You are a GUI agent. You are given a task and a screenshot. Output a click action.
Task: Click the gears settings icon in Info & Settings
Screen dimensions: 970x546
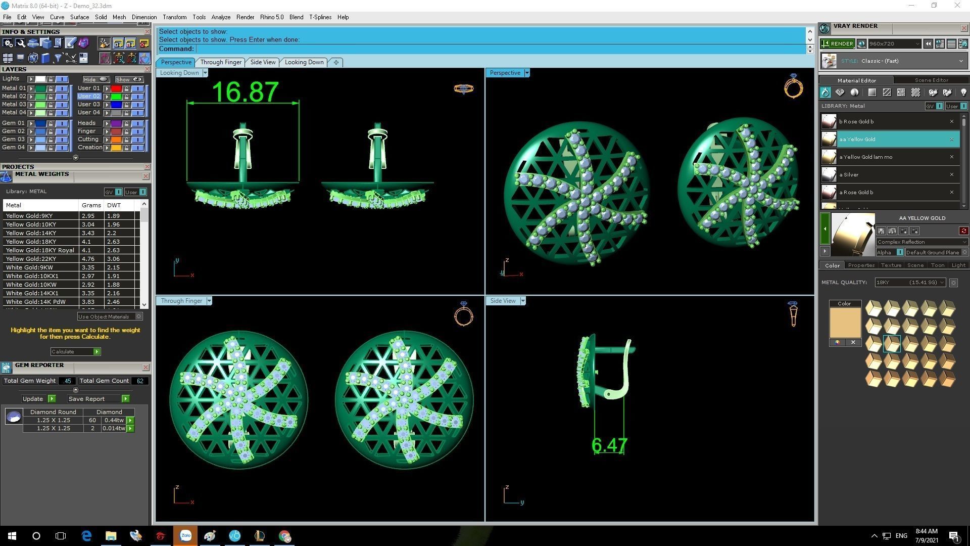point(8,43)
